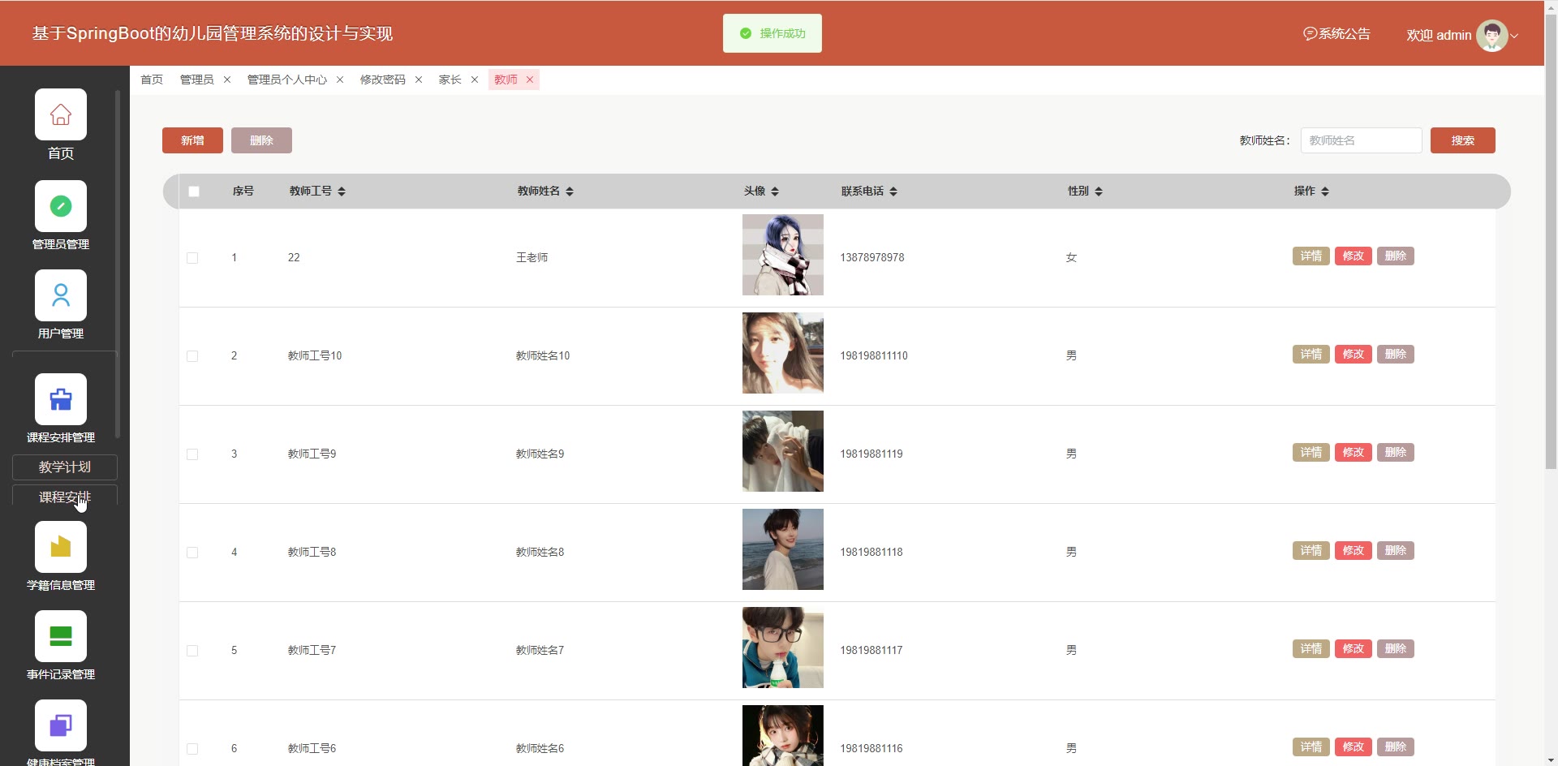Open 健康档案管理 sidebar icon
Screen dimensions: 1558x766
pos(61,725)
